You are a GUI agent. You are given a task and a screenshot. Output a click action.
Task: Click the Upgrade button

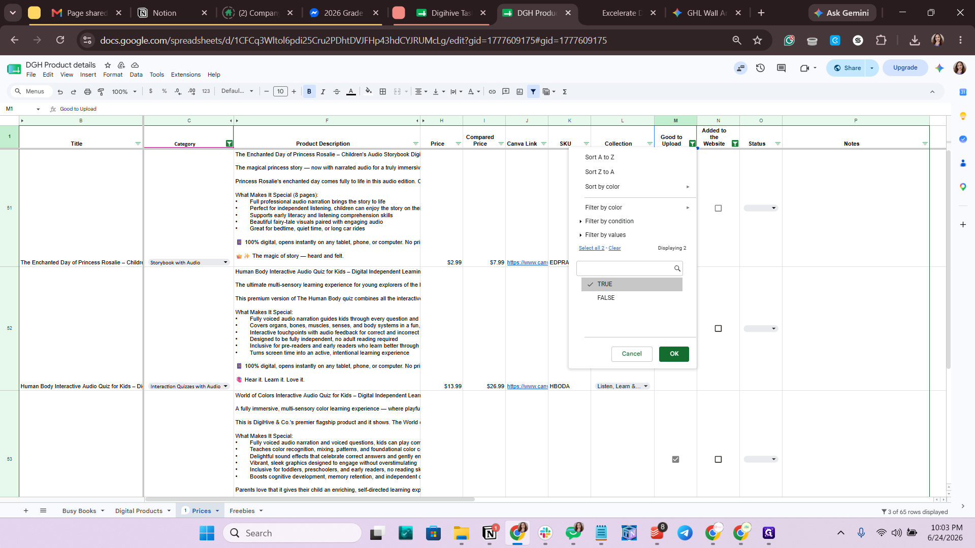click(x=905, y=67)
